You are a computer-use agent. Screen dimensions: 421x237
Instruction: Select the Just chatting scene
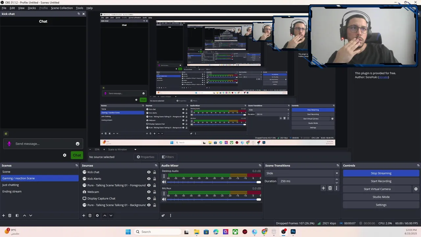[x=11, y=185]
